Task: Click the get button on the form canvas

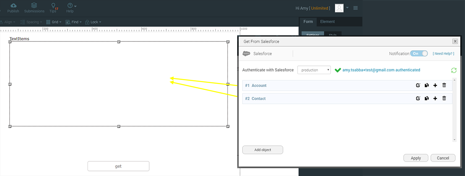Action: click(x=118, y=166)
